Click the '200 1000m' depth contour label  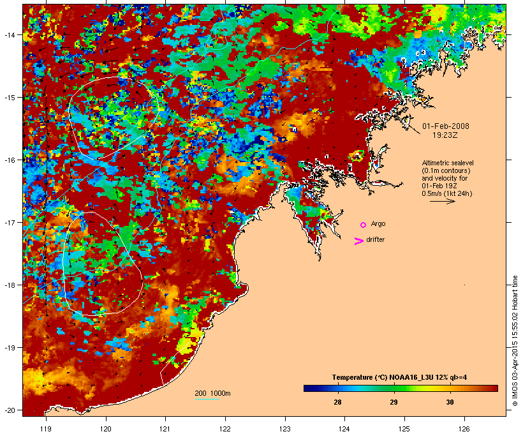coord(212,393)
